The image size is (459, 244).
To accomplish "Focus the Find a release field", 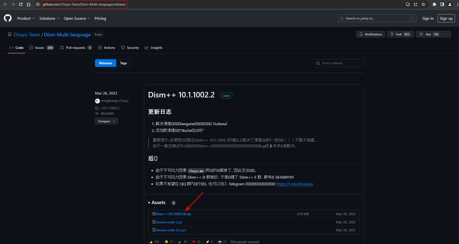I will coord(339,63).
